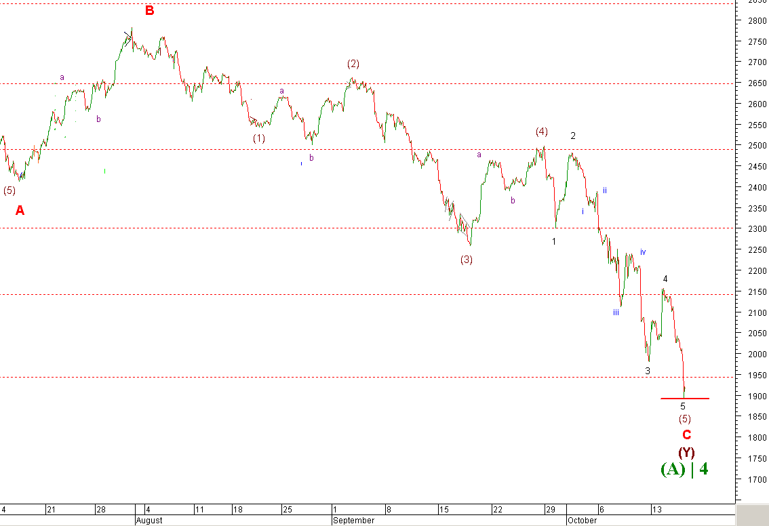769x526 pixels.
Task: Select the (3) wave label
Action: (x=467, y=260)
